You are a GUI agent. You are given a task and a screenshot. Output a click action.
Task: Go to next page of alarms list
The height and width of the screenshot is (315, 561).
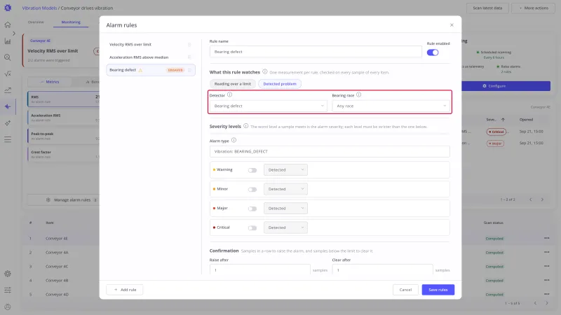pyautogui.click(x=542, y=199)
